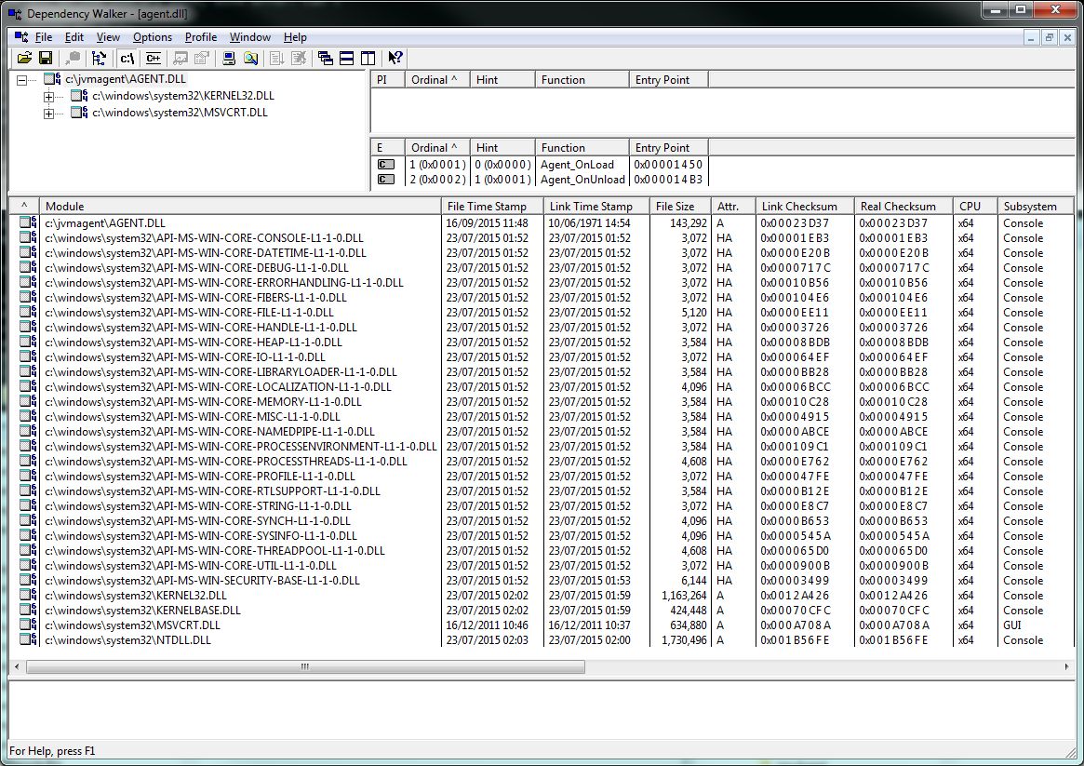Click the Open file toolbar icon
Image resolution: width=1084 pixels, height=766 pixels.
pyautogui.click(x=24, y=58)
